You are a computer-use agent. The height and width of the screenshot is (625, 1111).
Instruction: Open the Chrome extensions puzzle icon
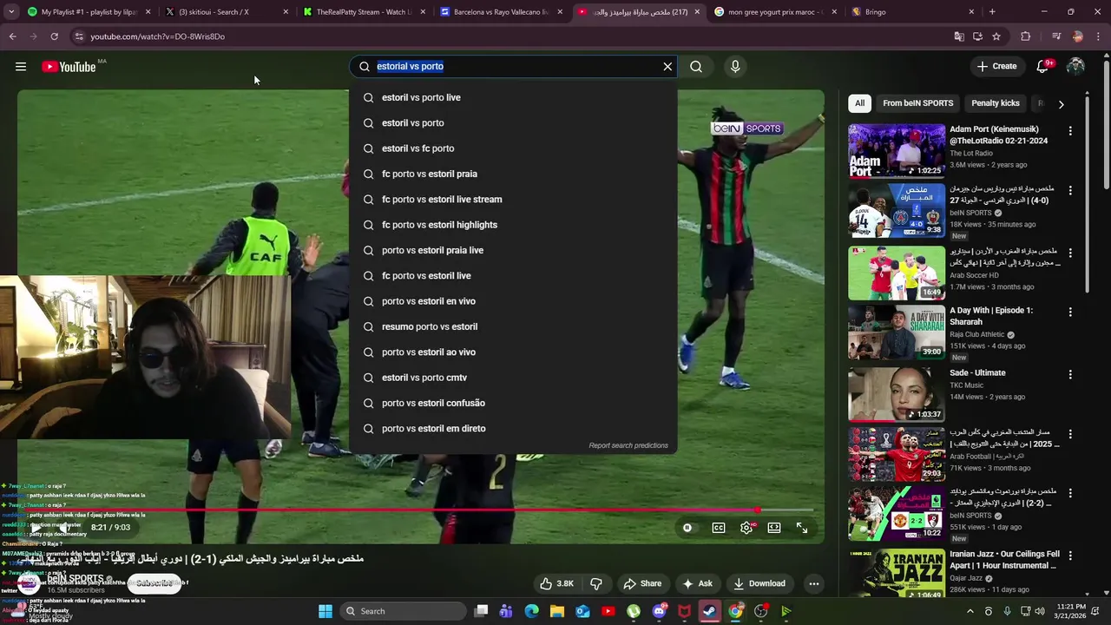(x=1025, y=36)
